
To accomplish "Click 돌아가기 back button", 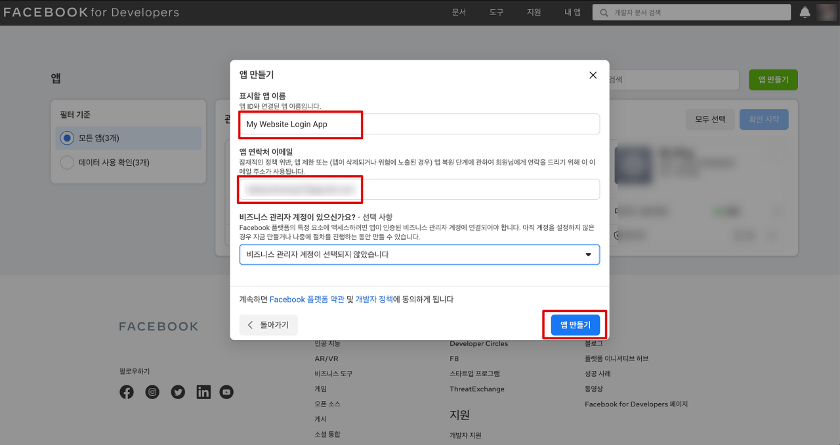I will coord(268,325).
